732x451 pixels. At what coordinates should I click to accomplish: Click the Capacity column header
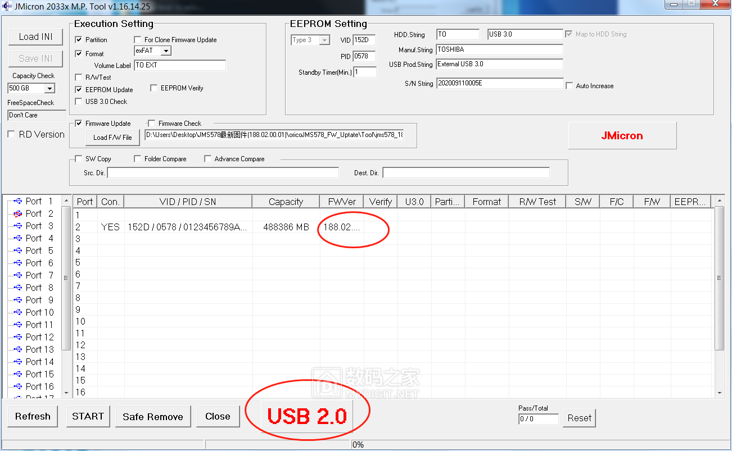(x=286, y=202)
